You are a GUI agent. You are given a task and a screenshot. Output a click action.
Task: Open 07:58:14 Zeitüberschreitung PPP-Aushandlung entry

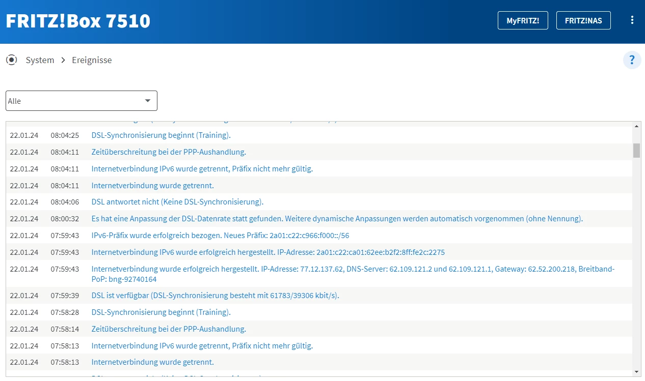[x=169, y=329]
